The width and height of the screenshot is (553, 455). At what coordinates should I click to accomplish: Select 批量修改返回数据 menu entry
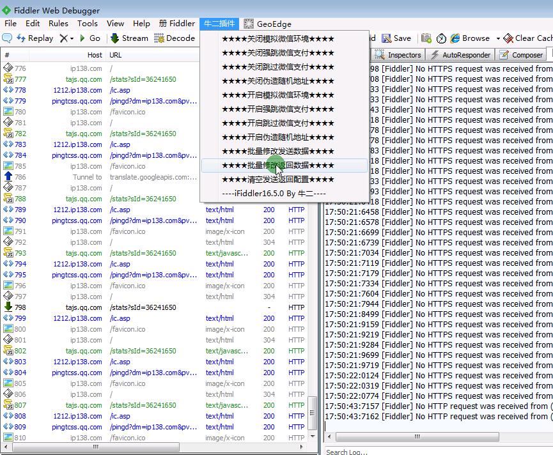(284, 166)
